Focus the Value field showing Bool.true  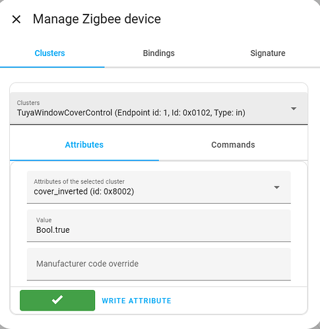click(x=159, y=225)
